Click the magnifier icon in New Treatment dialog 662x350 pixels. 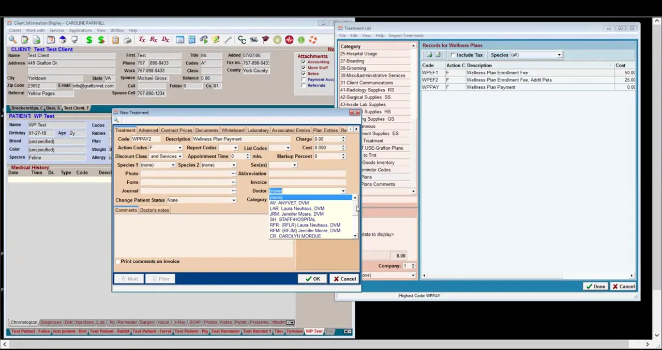(116, 120)
